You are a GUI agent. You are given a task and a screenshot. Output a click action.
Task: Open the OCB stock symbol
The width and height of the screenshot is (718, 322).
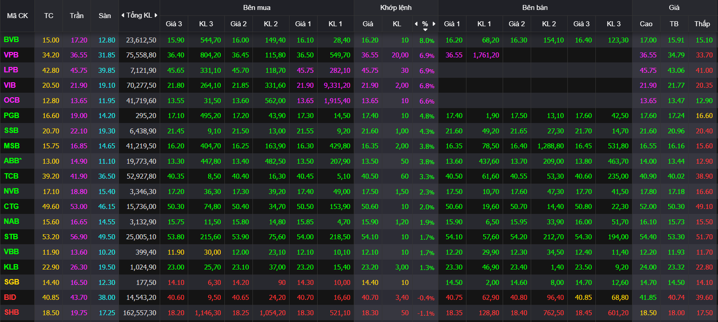coord(12,100)
